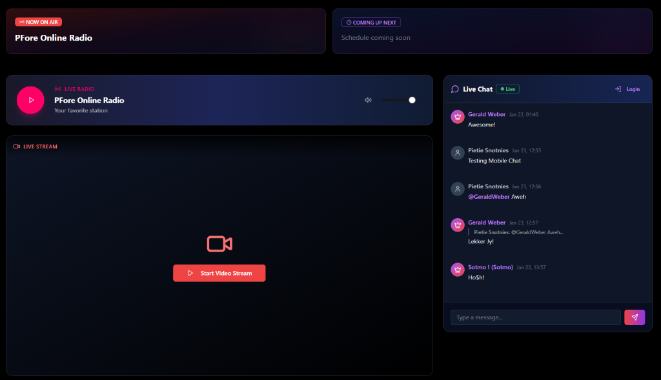
Task: Focus the Type a message field
Action: point(535,317)
